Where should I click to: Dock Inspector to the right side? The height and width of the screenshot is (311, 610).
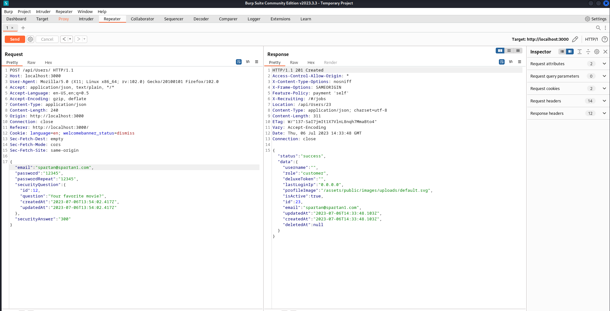coord(570,52)
